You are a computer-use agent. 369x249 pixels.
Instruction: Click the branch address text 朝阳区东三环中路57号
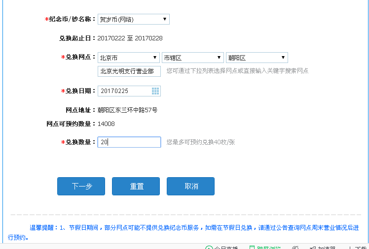(127, 110)
